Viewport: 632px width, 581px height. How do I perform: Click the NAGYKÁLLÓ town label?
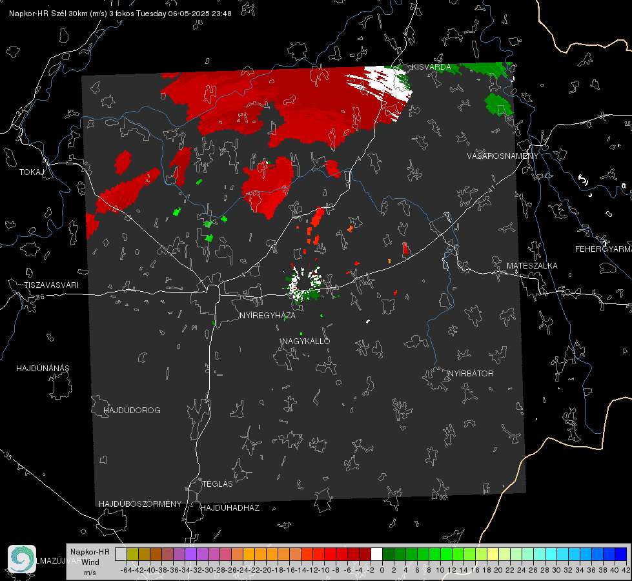(306, 341)
